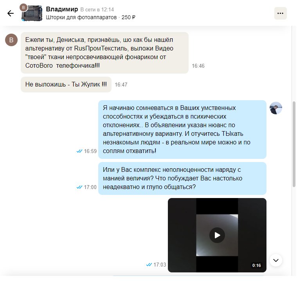Viewport: 297px width, 281px height.
Task: Open sender's profile photo avatar on right
Action: (276, 108)
